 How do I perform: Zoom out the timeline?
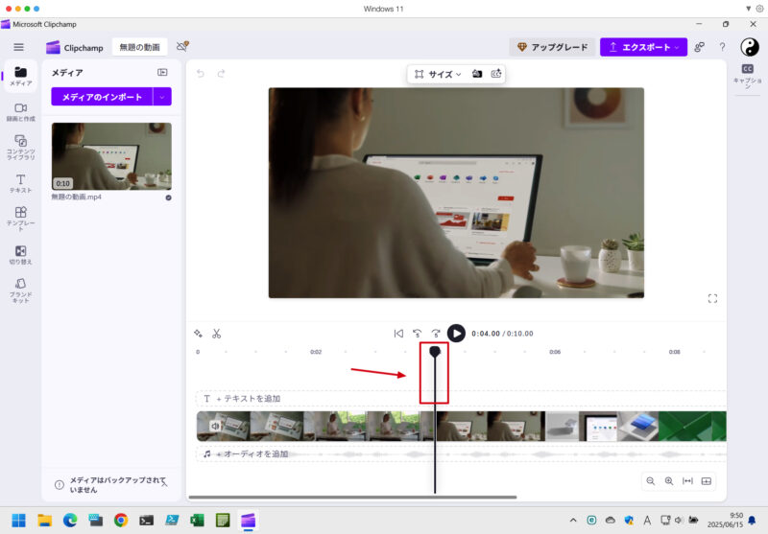pos(651,481)
